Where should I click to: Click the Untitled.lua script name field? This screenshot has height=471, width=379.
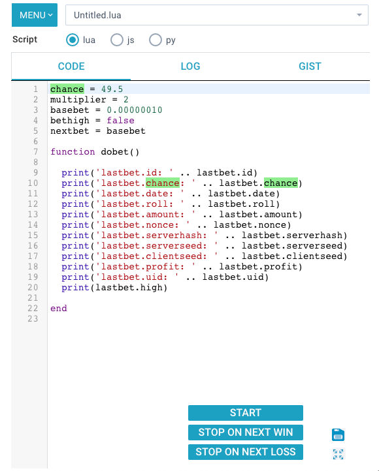[x=217, y=15]
